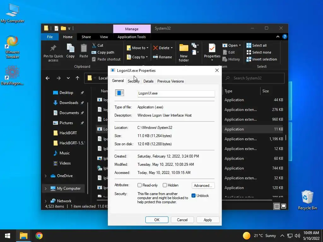This screenshot has width=323, height=242.
Task: Click Invert selection in ribbon
Action: coord(261,59)
